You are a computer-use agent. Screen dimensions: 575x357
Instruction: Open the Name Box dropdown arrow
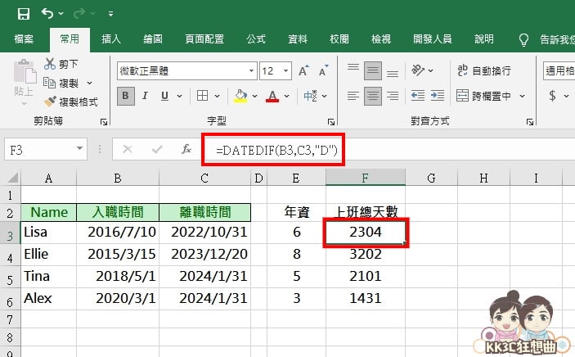point(79,149)
